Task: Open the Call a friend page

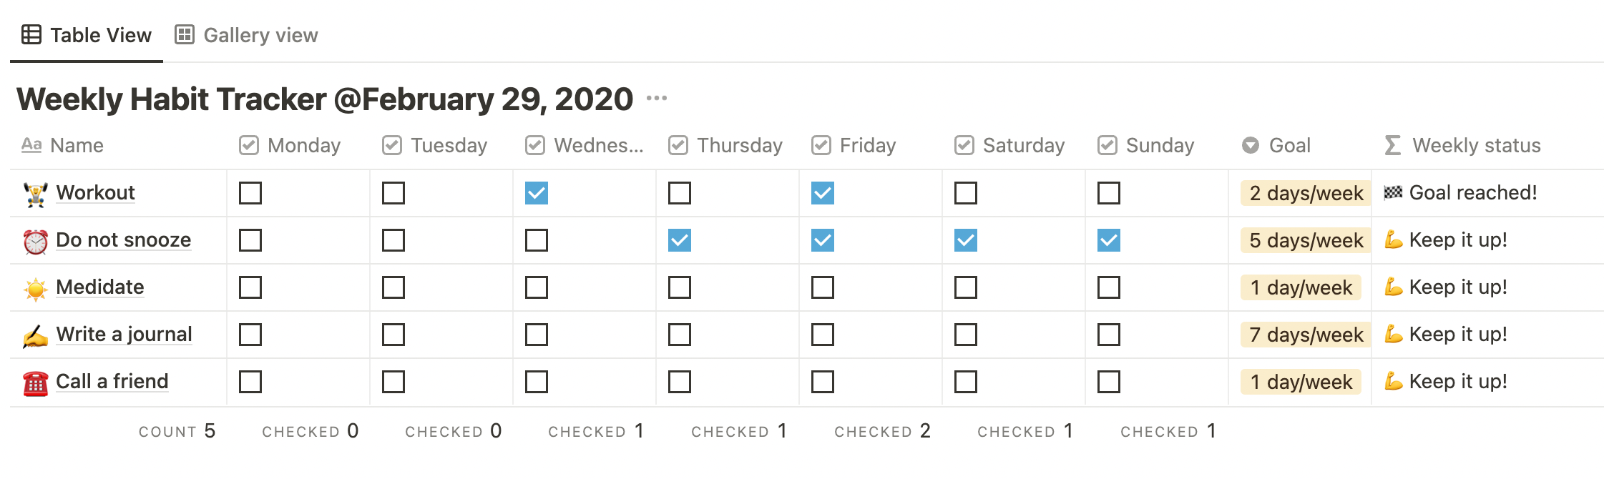Action: 112,381
